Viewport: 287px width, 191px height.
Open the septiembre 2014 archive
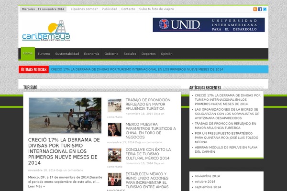coord(208,187)
